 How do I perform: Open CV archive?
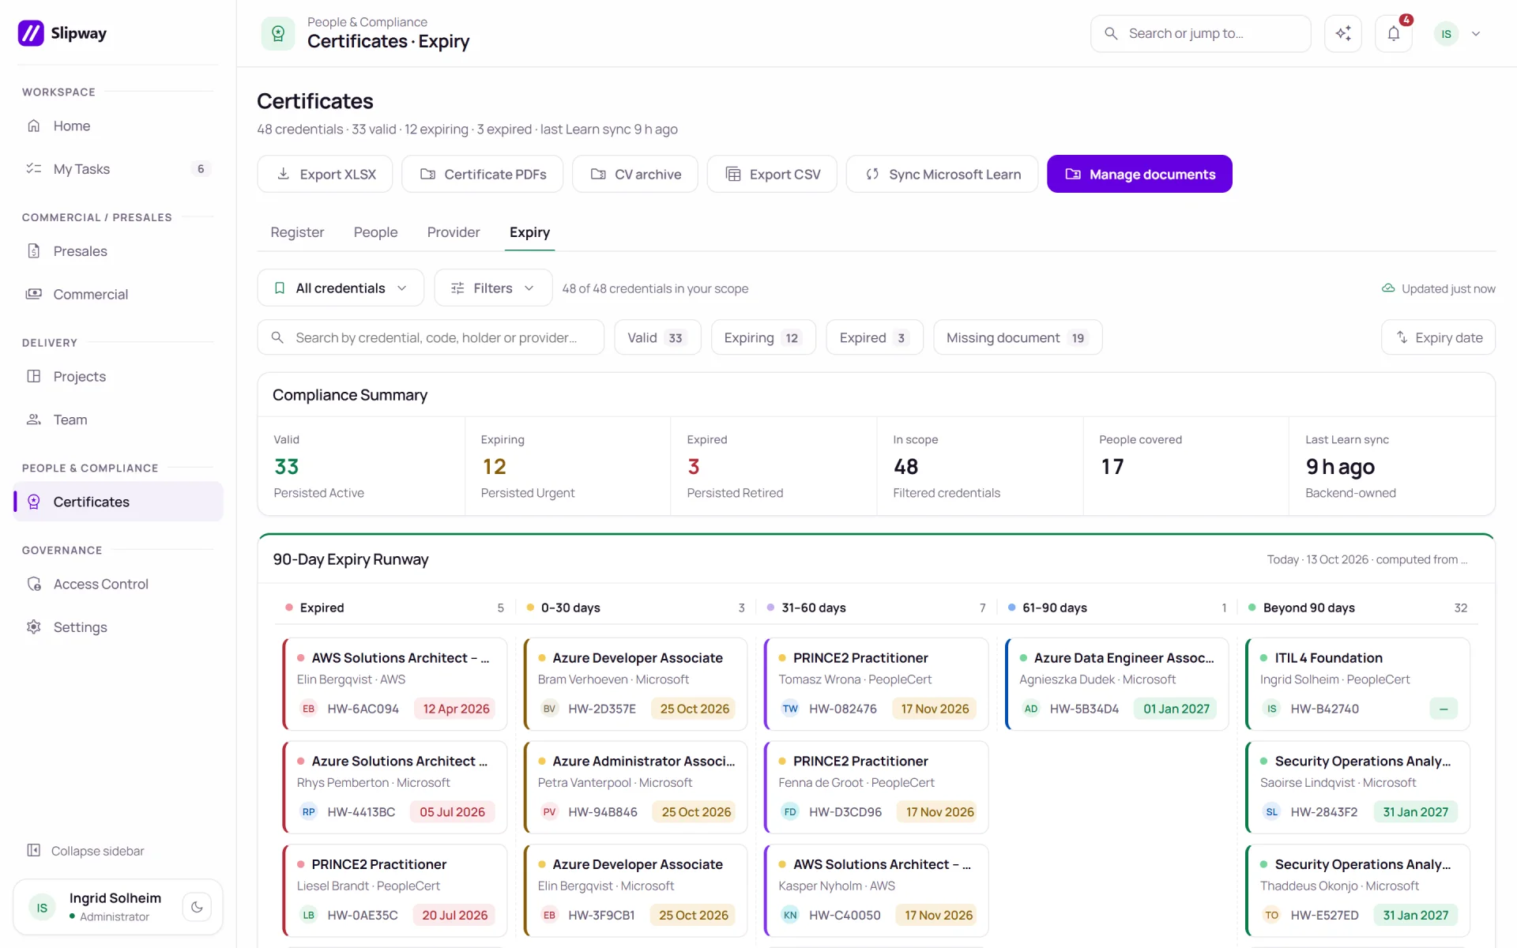tap(635, 174)
